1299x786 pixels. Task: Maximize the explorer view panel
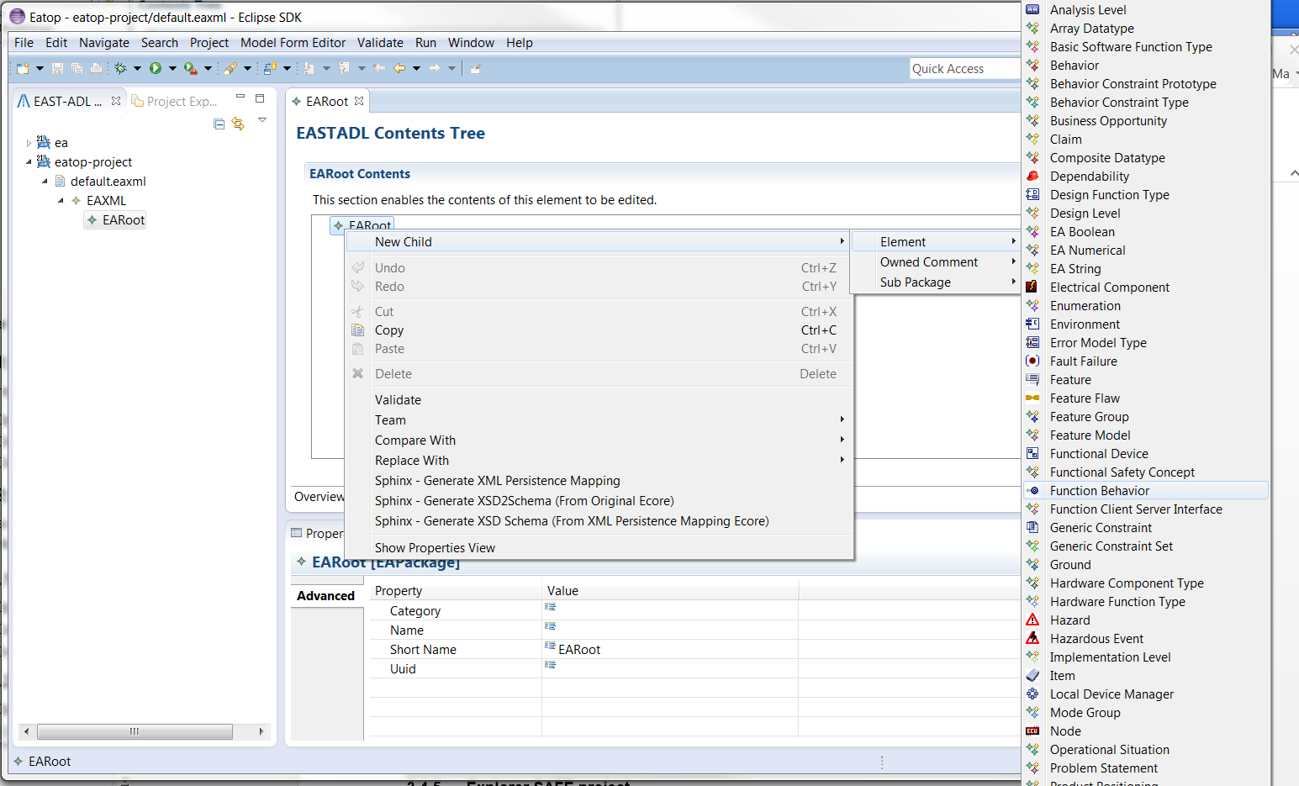[260, 98]
